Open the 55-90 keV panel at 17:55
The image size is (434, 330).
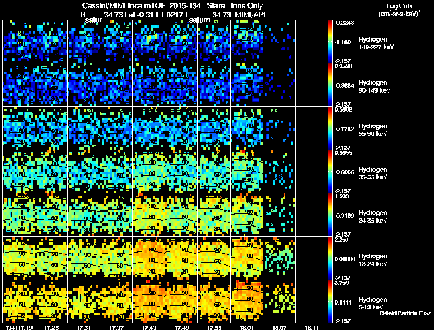click(214, 128)
